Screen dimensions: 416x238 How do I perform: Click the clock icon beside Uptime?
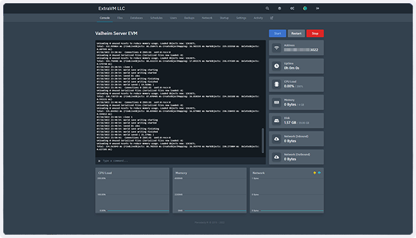click(276, 66)
